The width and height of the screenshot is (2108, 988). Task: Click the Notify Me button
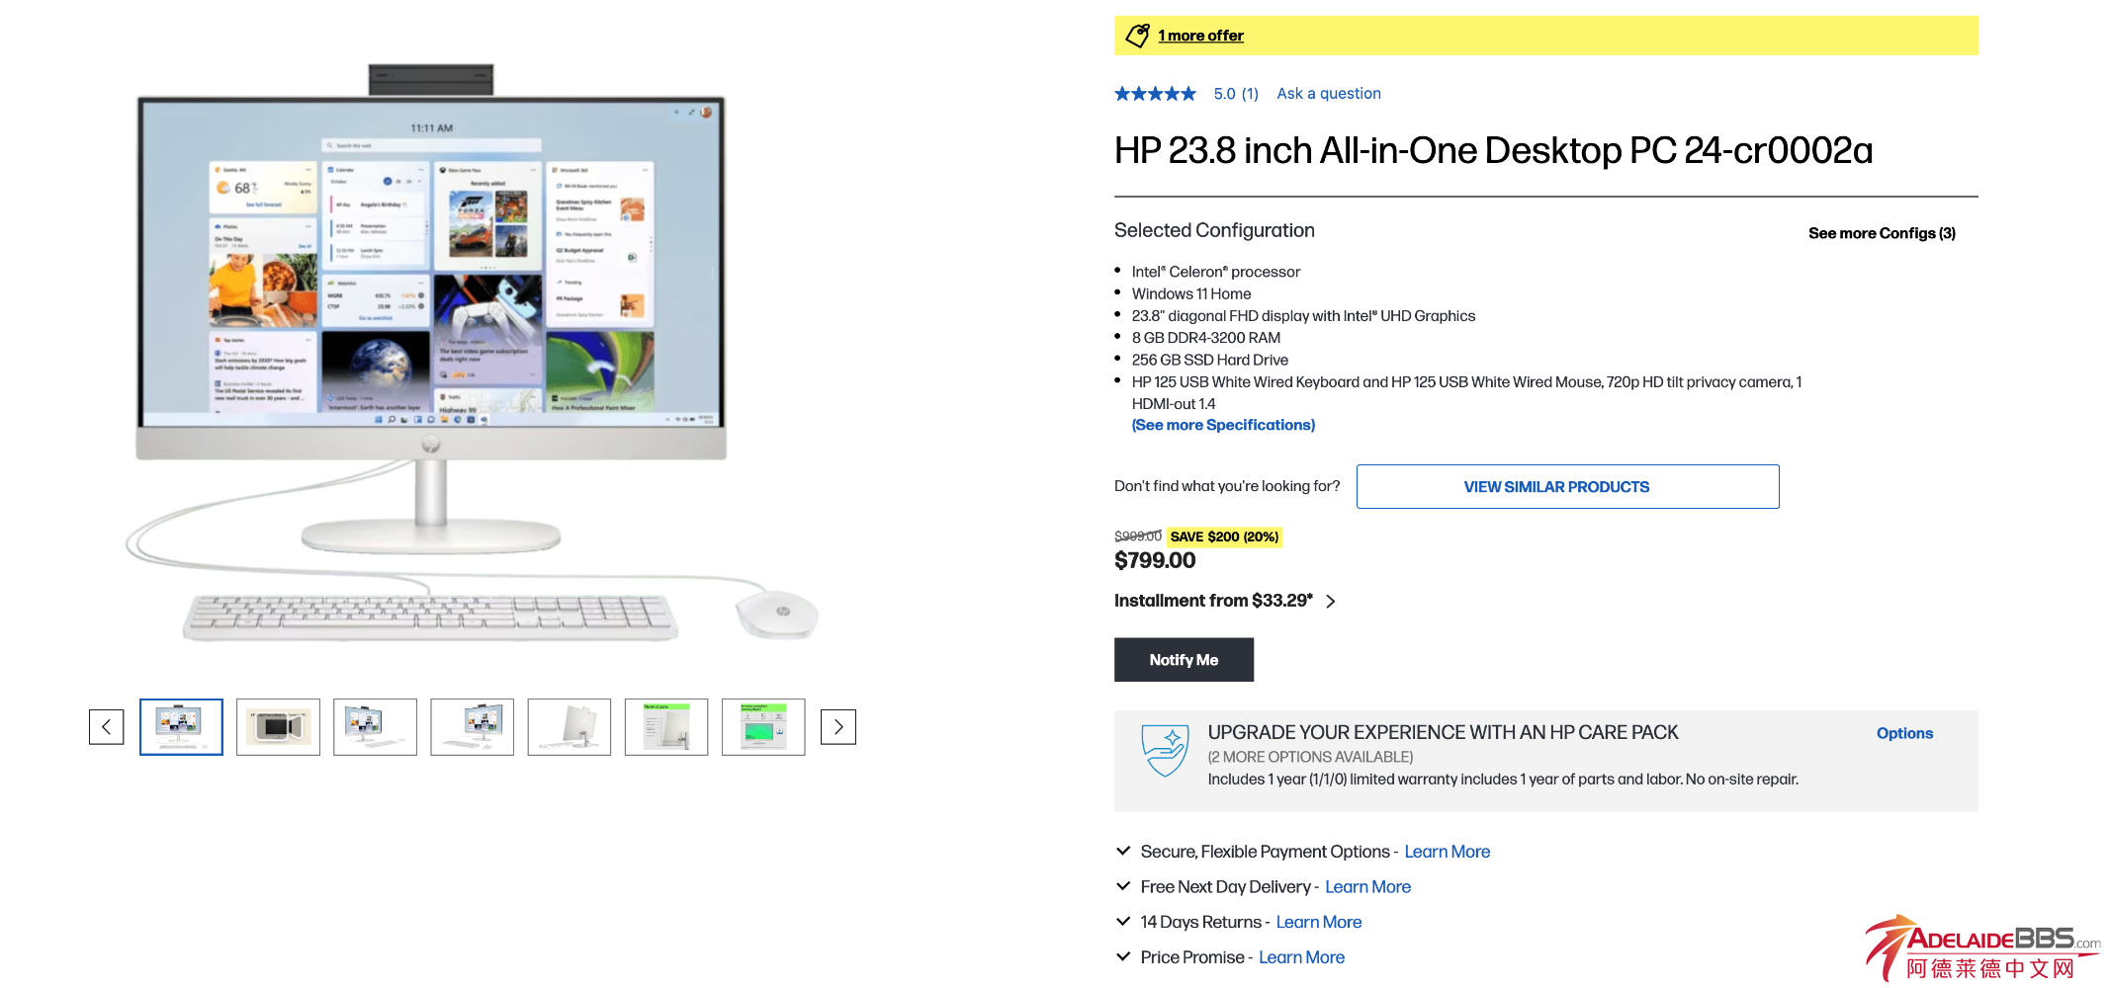click(1184, 660)
